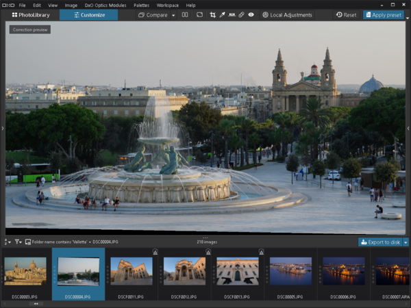
Task: Expand the left palette pane arrow
Action: click(3, 128)
